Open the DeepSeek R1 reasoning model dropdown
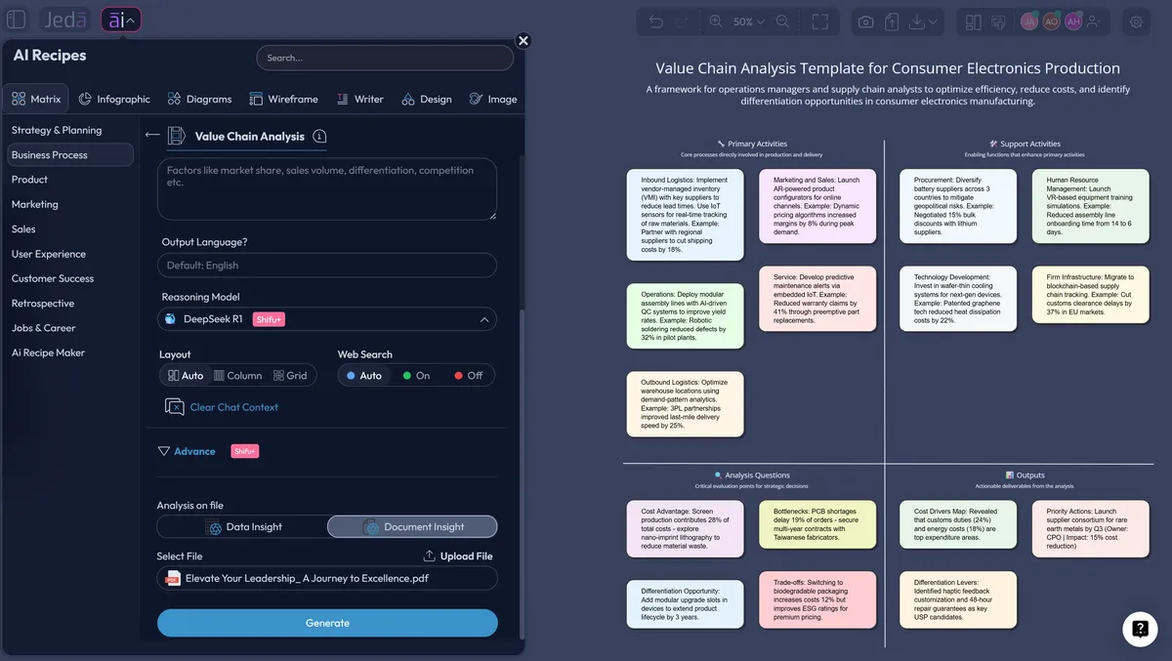The height and width of the screenshot is (661, 1172). [x=326, y=319]
